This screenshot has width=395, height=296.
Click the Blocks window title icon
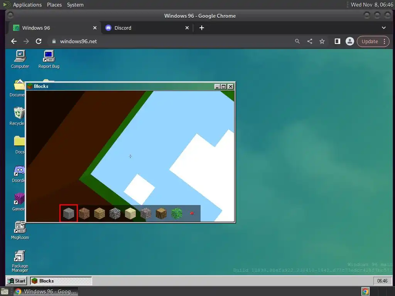pos(30,86)
